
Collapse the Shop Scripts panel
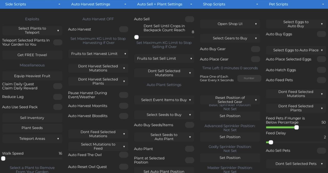tap(257, 4)
